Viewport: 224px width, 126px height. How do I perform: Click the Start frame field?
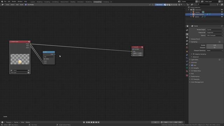tap(168, 122)
